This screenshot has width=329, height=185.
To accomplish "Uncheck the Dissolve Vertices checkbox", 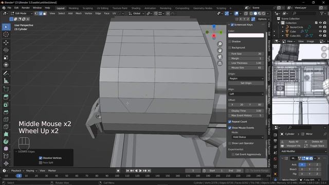I will [x=41, y=158].
